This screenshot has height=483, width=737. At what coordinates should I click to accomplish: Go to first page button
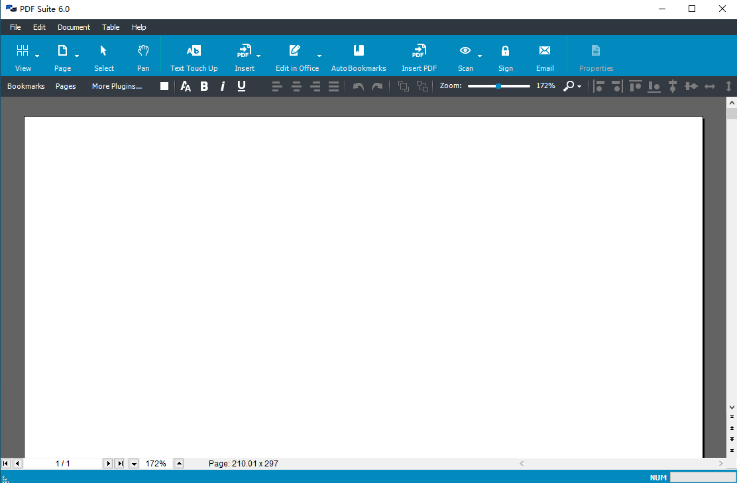(x=6, y=464)
